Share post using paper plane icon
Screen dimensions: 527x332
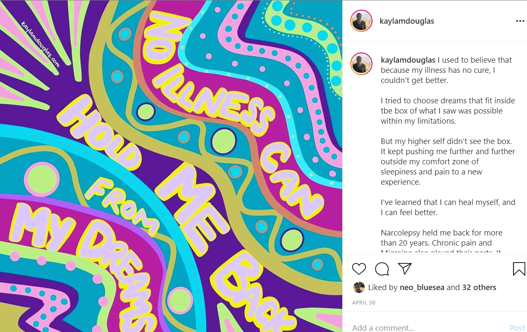point(405,268)
